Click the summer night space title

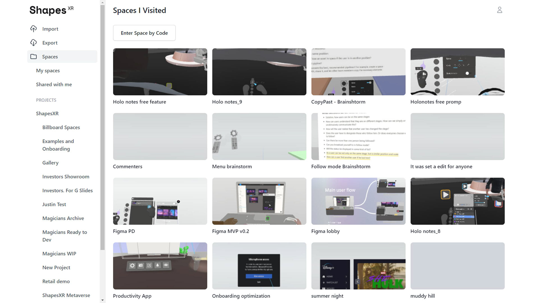click(327, 296)
